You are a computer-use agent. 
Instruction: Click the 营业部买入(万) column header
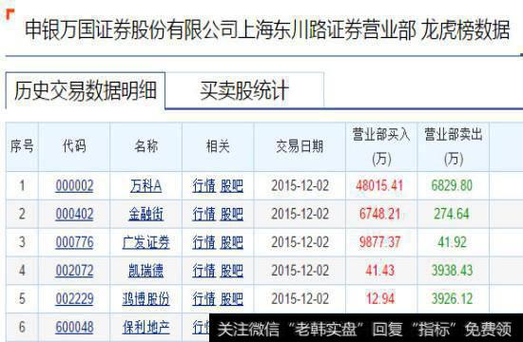pyautogui.click(x=381, y=146)
